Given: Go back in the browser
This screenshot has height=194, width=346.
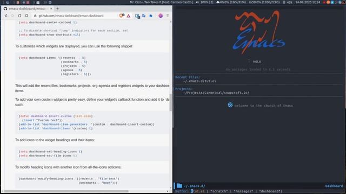Looking at the screenshot, I should [6, 16].
